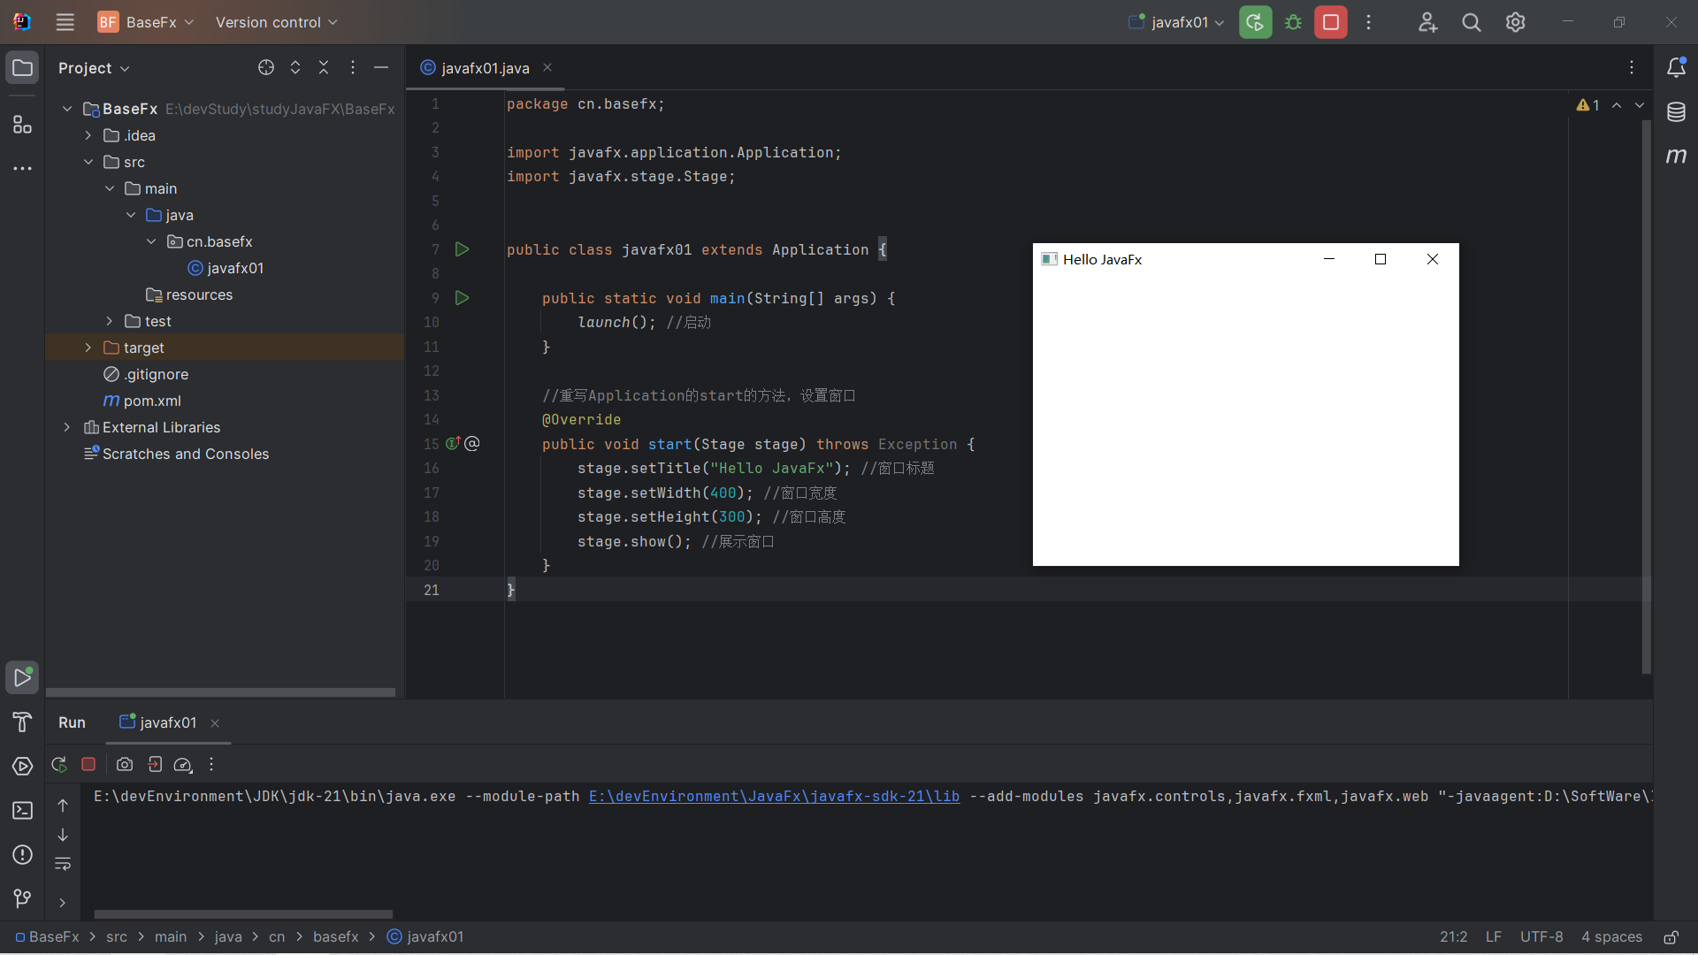
Task: Open Maven tool window
Action: (1676, 157)
